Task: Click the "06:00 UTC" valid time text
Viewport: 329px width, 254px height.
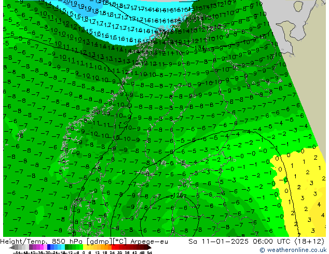Action: pyautogui.click(x=273, y=242)
